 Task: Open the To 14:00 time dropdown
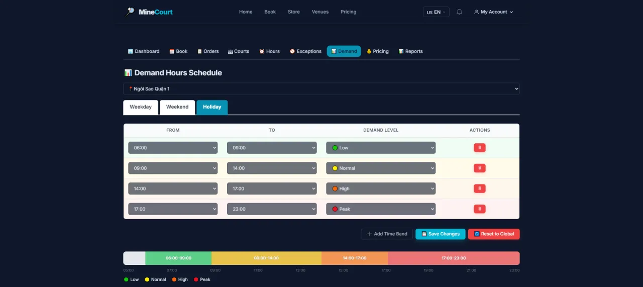pyautogui.click(x=272, y=168)
